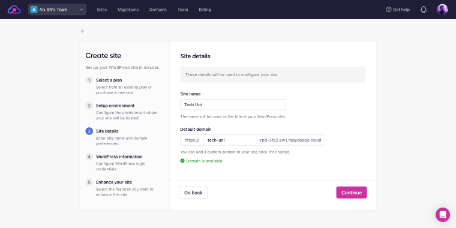Click the Rapyd Cloud logo icon

tap(14, 10)
